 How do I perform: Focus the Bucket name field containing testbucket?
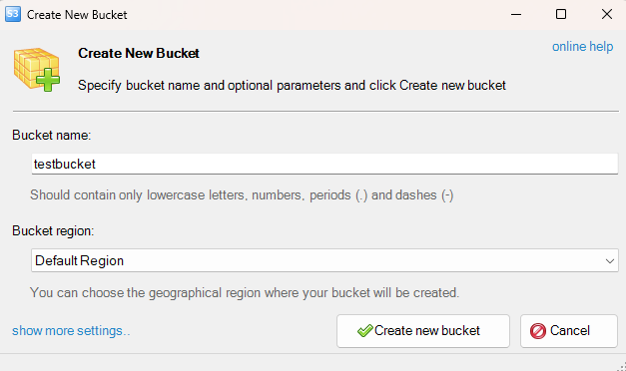[324, 164]
